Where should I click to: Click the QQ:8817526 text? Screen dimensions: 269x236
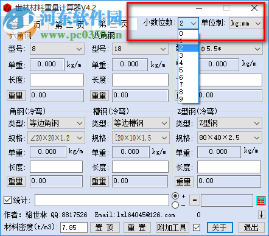click(69, 215)
